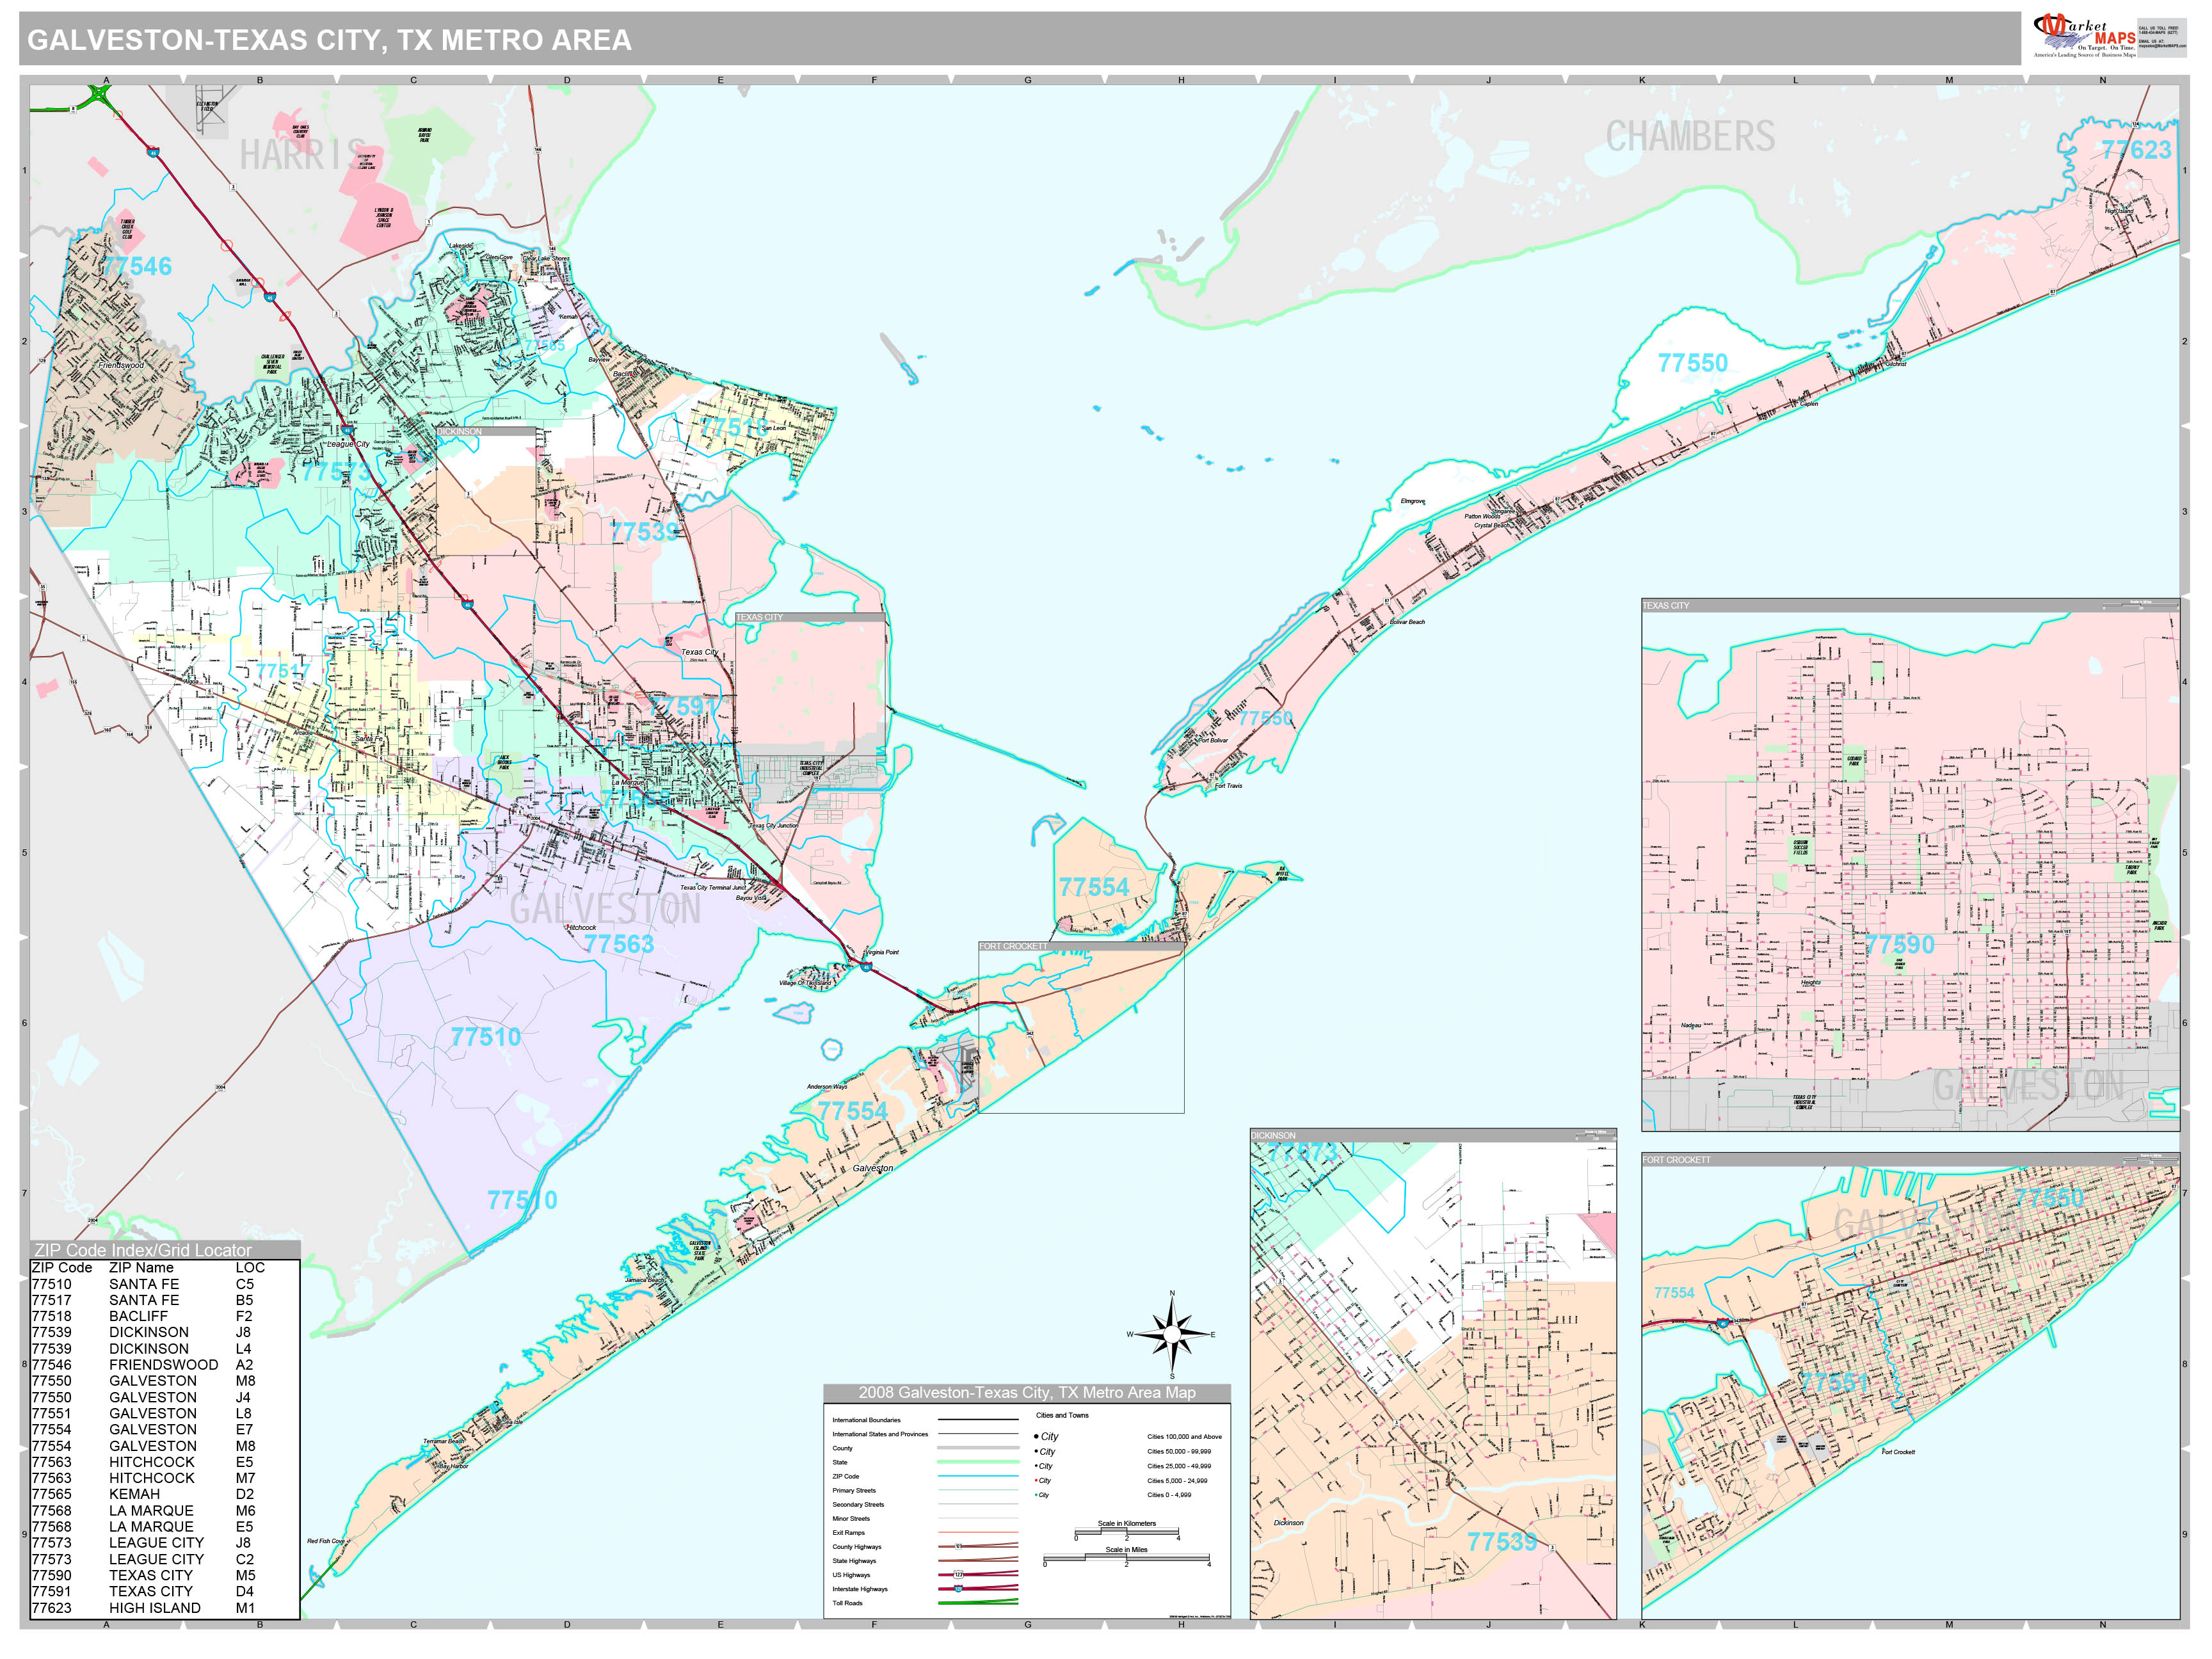This screenshot has width=2212, height=1659.
Task: Click the ZIP Code cyan line sample
Action: point(977,1476)
